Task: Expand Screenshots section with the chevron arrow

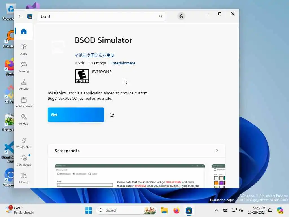Action: pyautogui.click(x=216, y=151)
